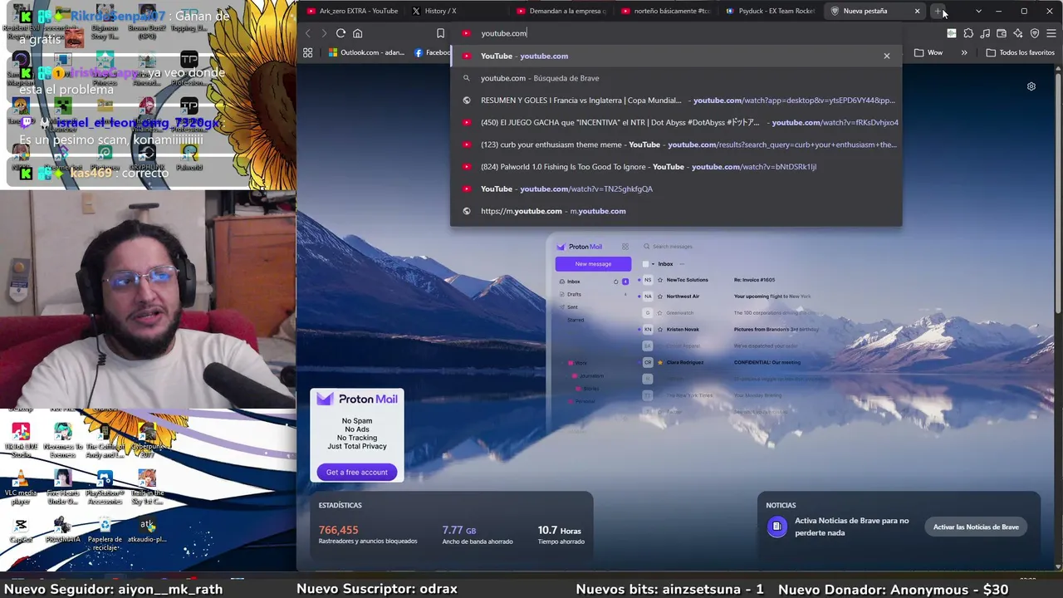
Task: Add a new browser tab
Action: point(938,11)
